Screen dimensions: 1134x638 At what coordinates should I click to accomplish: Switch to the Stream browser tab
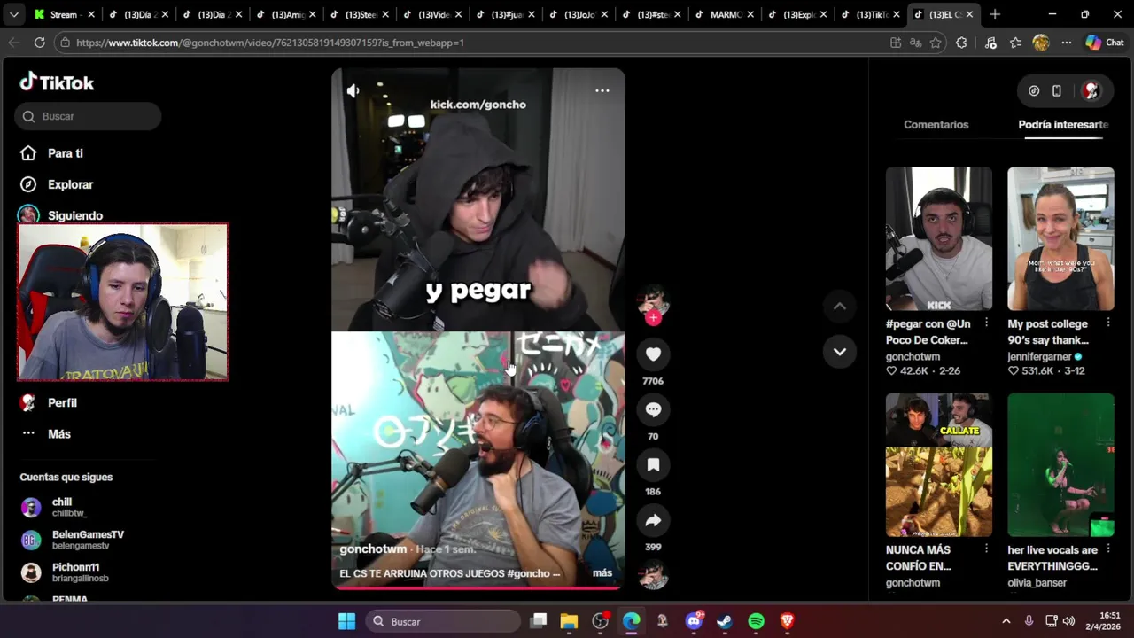click(63, 14)
